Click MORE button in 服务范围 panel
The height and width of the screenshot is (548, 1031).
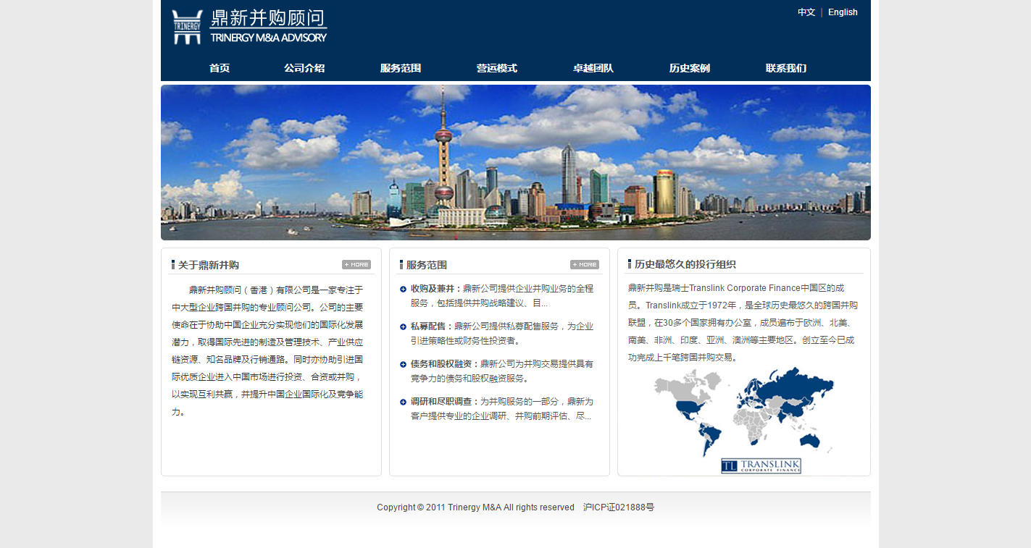(x=585, y=264)
